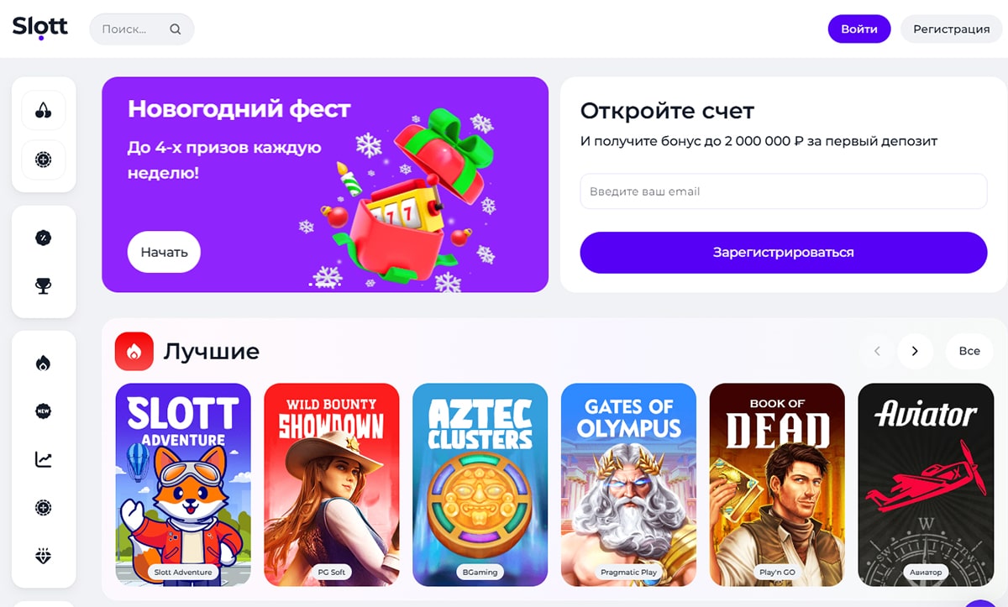Click the Войти login button
The height and width of the screenshot is (607, 1008).
click(859, 29)
